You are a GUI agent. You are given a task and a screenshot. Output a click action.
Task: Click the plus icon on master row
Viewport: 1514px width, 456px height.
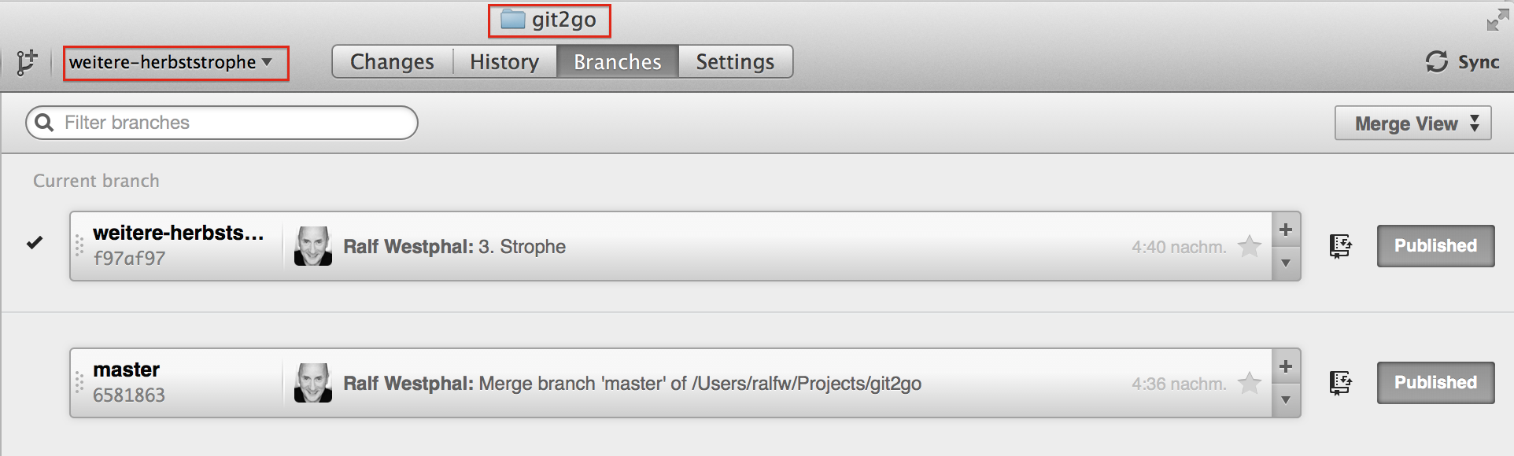tap(1286, 366)
